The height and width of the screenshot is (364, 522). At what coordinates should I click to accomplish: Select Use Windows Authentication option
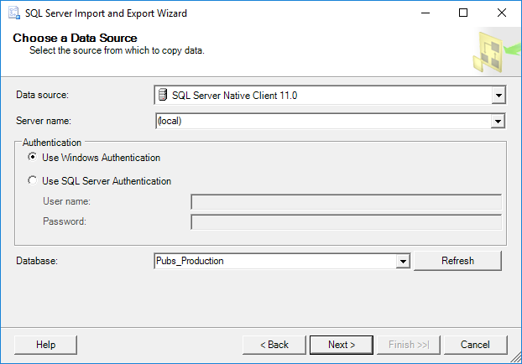(33, 157)
